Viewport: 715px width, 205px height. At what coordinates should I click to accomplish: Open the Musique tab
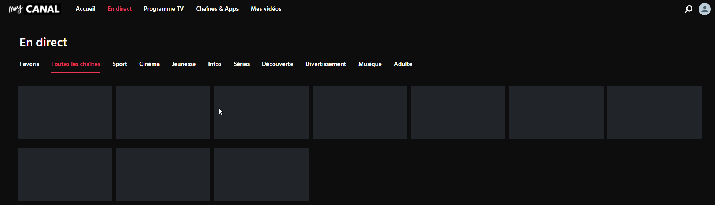click(370, 64)
